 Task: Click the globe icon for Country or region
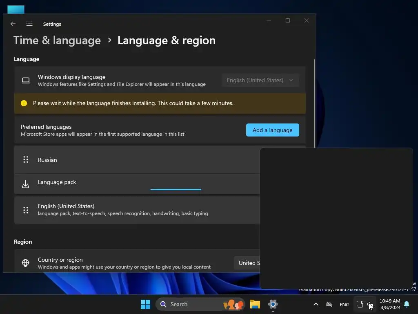(26, 263)
